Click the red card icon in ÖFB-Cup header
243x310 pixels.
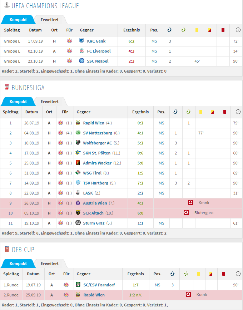(x=224, y=274)
